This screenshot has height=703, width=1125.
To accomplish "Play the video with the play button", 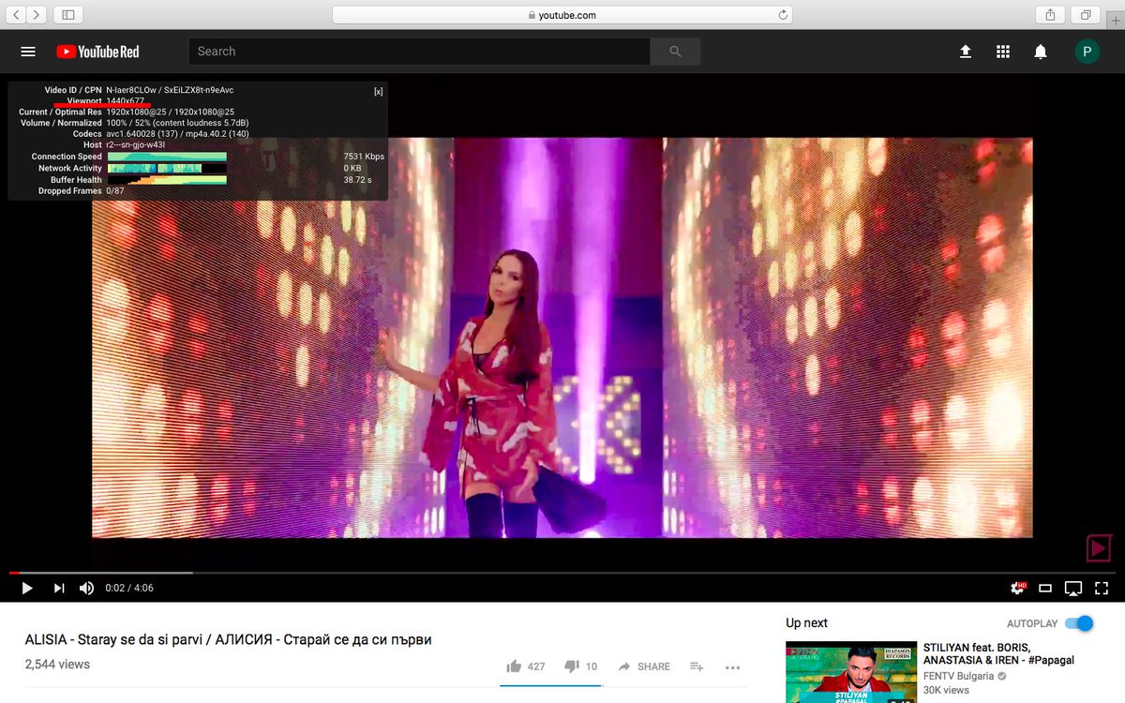I will tap(27, 588).
